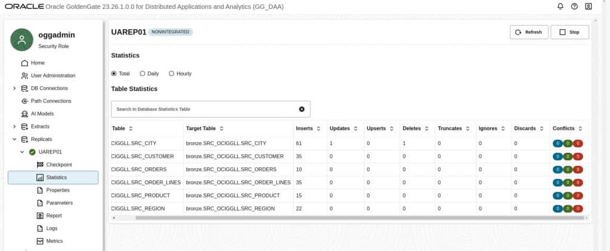Open the help question mark icon
Viewport: 610px width, 251px height.
pyautogui.click(x=574, y=7)
